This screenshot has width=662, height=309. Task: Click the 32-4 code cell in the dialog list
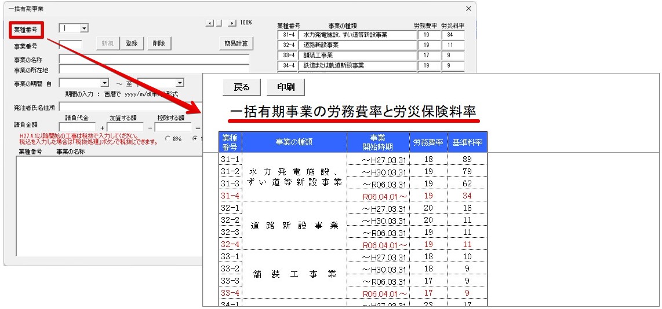tap(288, 45)
